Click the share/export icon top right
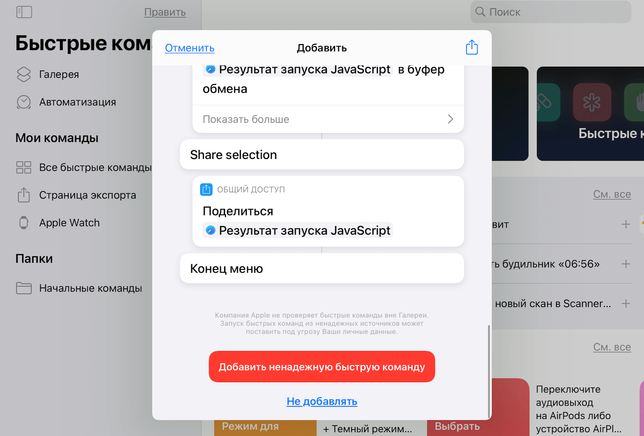The height and width of the screenshot is (436, 644). point(470,47)
